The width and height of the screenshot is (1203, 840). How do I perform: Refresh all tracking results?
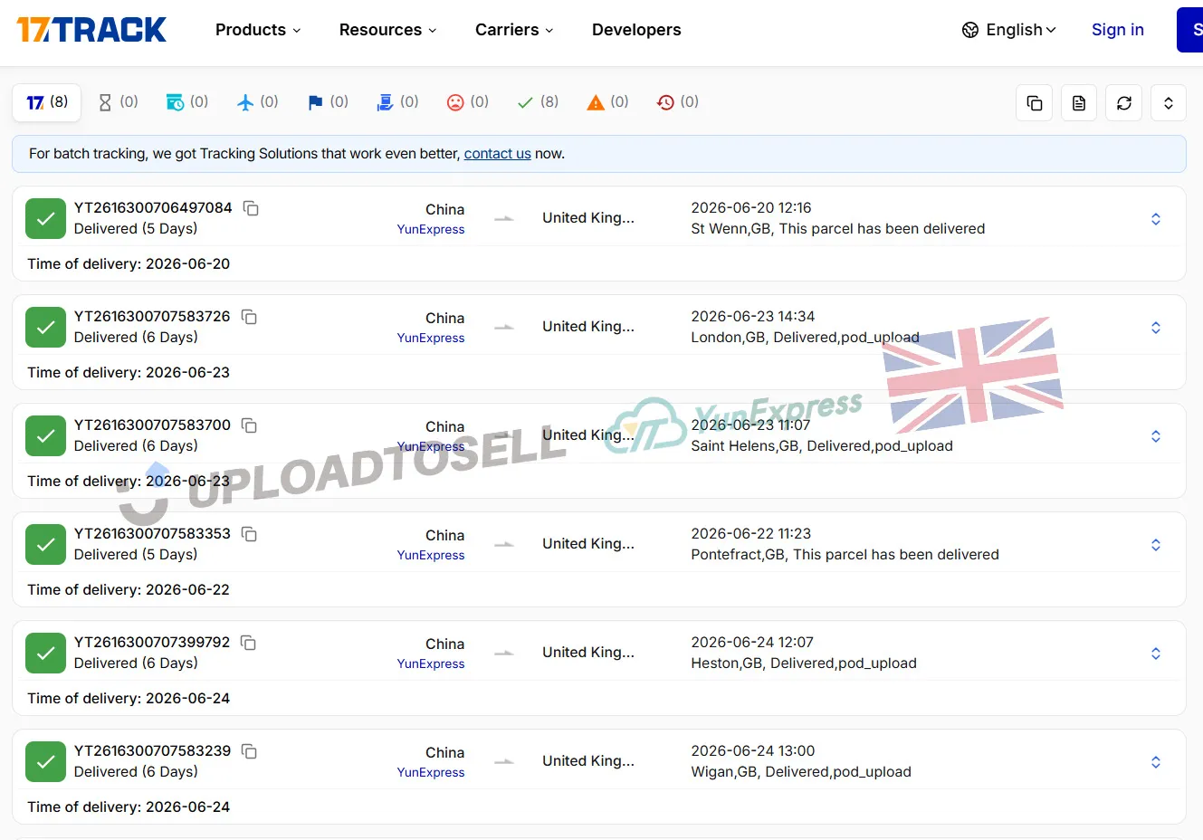click(1124, 103)
